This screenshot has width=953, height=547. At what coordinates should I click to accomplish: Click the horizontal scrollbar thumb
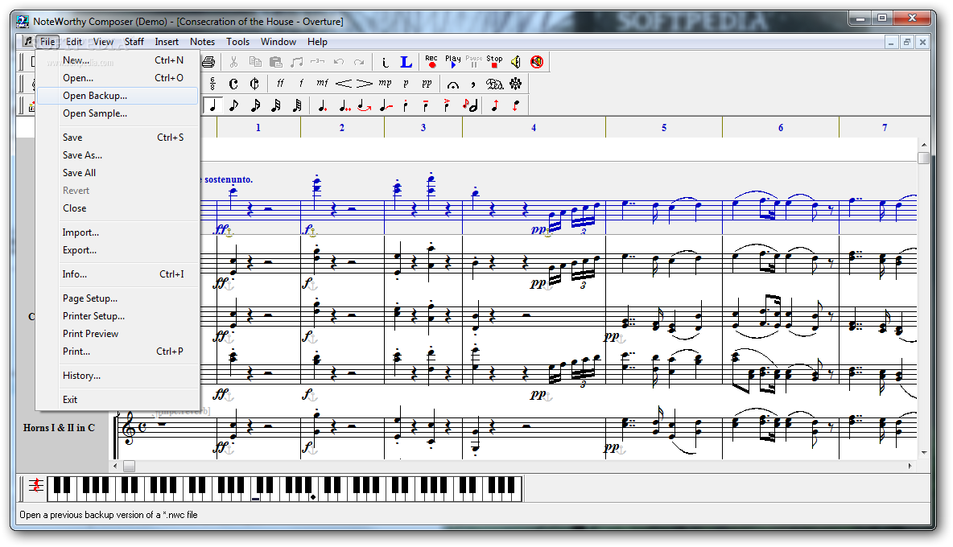coord(130,467)
